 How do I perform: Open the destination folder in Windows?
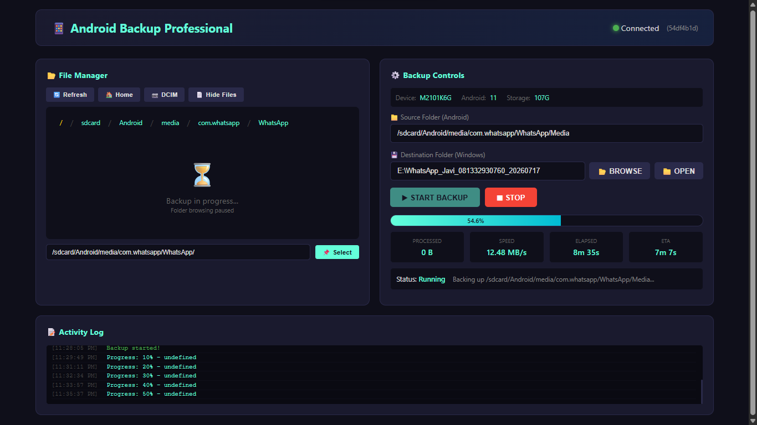[679, 171]
